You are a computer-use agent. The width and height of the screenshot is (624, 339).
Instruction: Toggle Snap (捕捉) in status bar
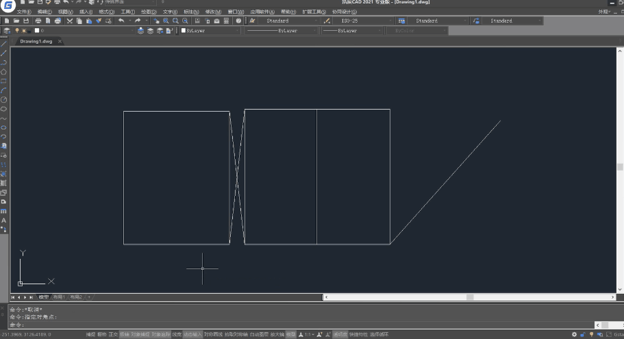pos(90,335)
